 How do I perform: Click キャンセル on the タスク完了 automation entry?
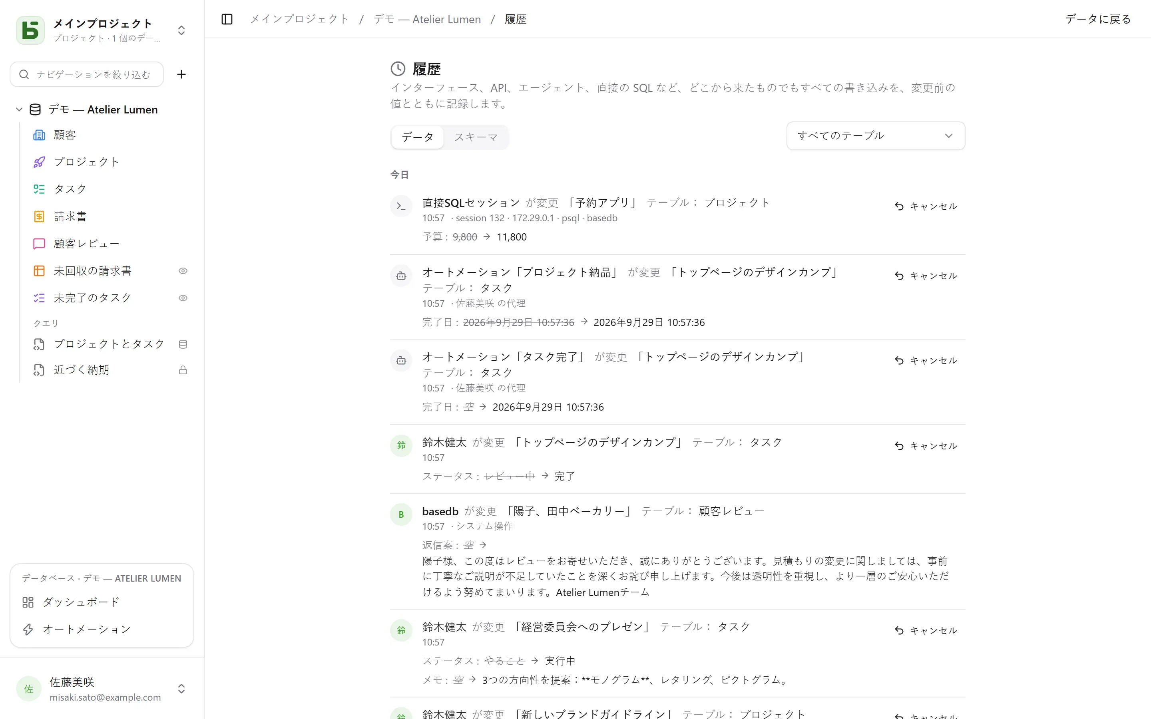point(926,360)
